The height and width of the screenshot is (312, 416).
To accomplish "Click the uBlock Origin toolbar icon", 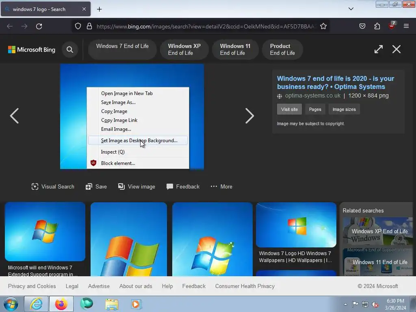I will tap(392, 26).
